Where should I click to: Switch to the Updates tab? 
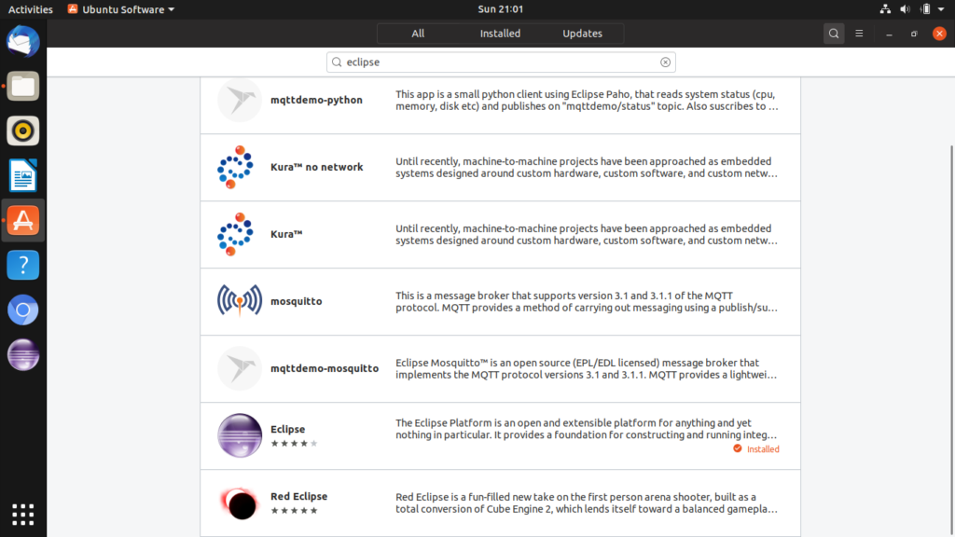click(582, 34)
